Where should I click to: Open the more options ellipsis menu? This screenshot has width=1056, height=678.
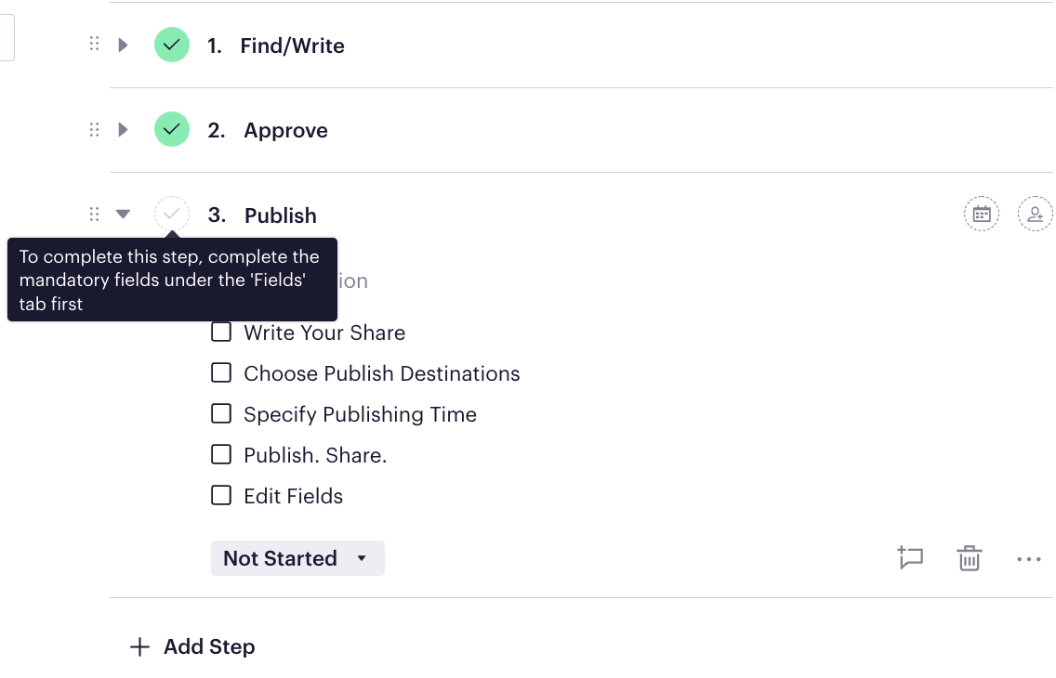(x=1029, y=558)
